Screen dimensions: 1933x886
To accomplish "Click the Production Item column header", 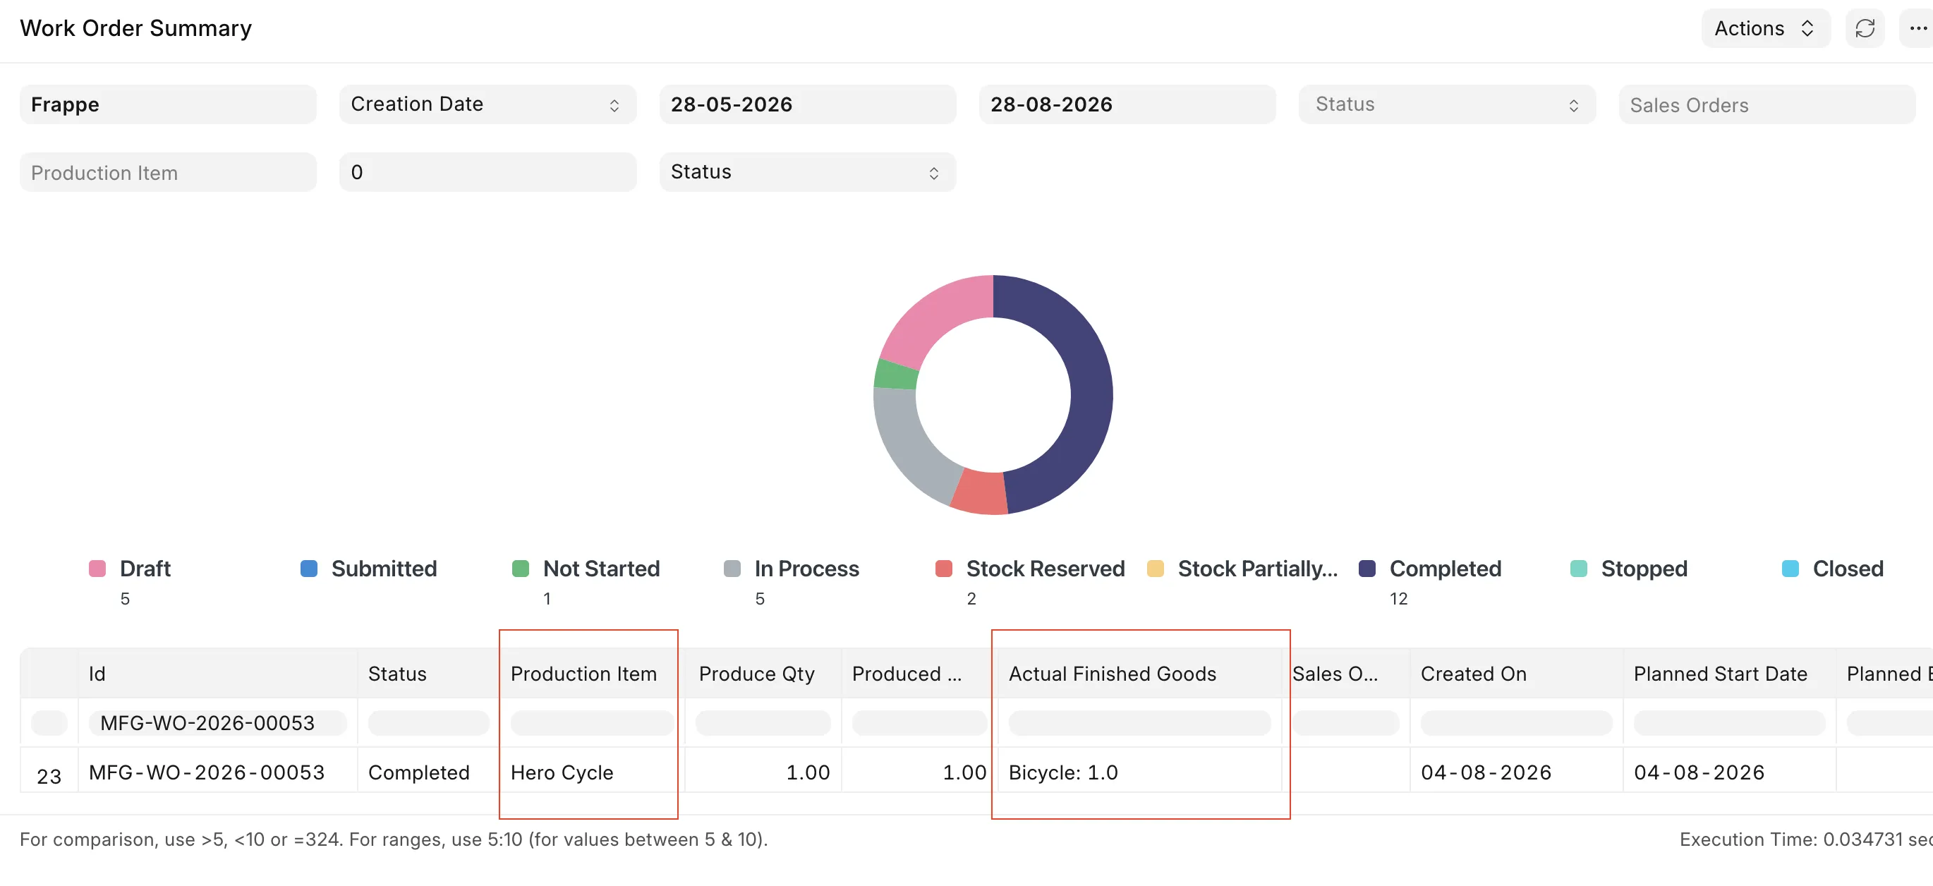I will coord(584,674).
